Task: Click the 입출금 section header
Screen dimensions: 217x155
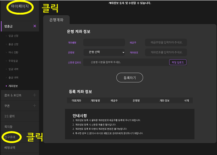Action: [x=20, y=26]
